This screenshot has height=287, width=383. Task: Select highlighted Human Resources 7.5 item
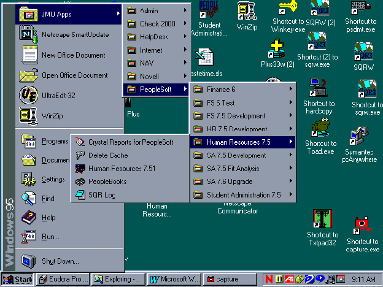(243, 142)
